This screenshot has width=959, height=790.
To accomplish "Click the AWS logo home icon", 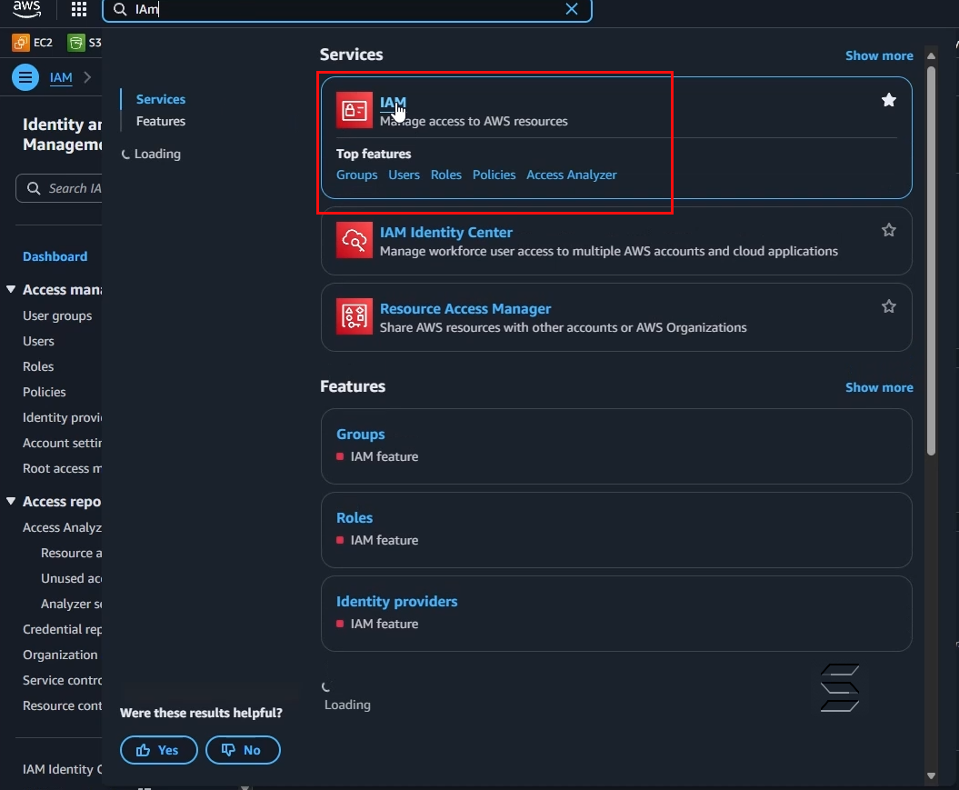I will point(27,8).
